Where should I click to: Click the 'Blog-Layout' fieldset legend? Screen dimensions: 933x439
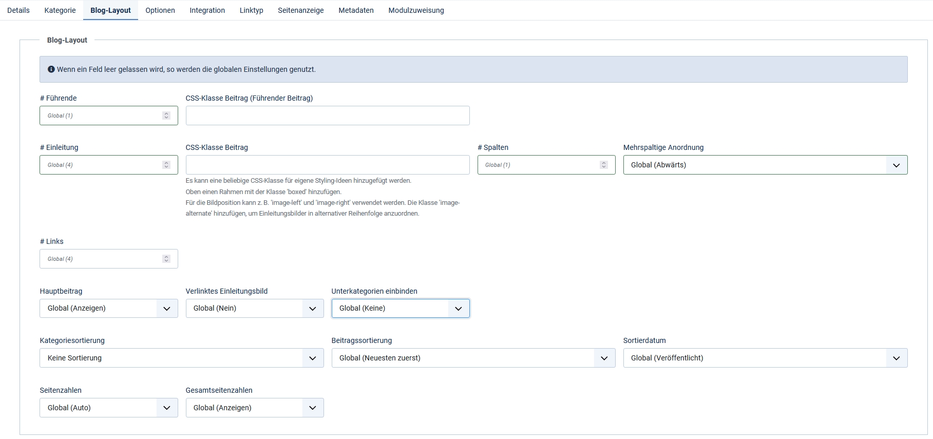point(67,40)
